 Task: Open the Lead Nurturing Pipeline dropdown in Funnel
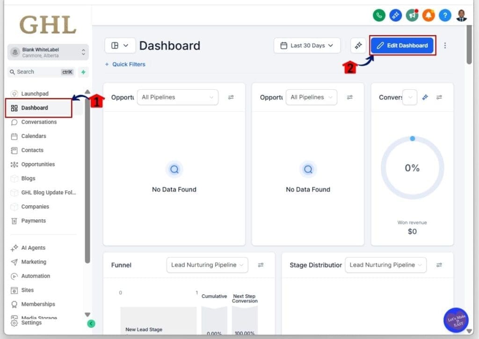click(x=207, y=265)
